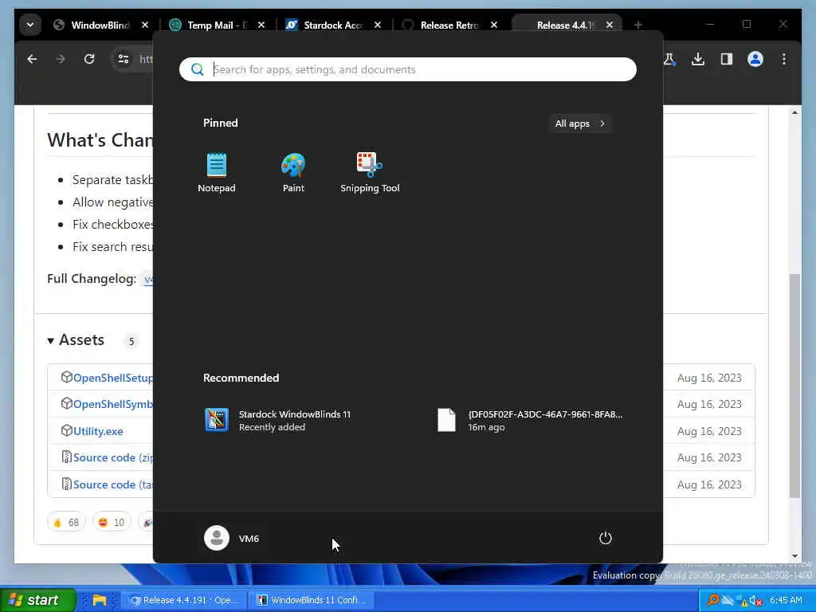Open Chrome Labs flask icon
This screenshot has height=612, width=816.
point(669,59)
